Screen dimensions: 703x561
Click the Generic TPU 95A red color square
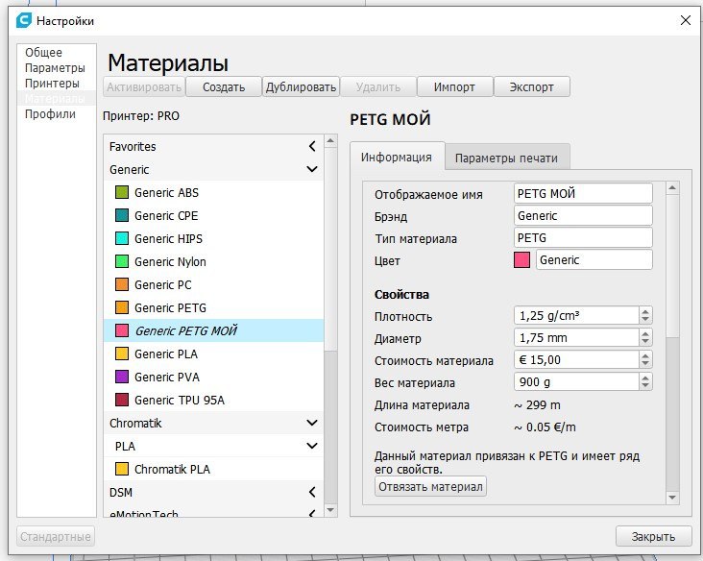[x=122, y=400]
